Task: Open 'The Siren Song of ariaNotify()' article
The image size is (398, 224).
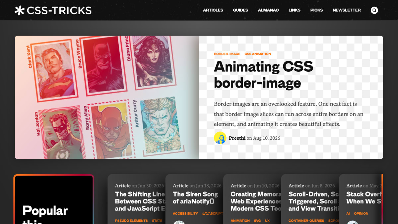Action: [195, 198]
